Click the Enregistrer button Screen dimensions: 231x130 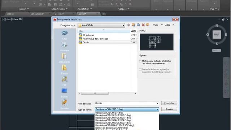pos(169,103)
